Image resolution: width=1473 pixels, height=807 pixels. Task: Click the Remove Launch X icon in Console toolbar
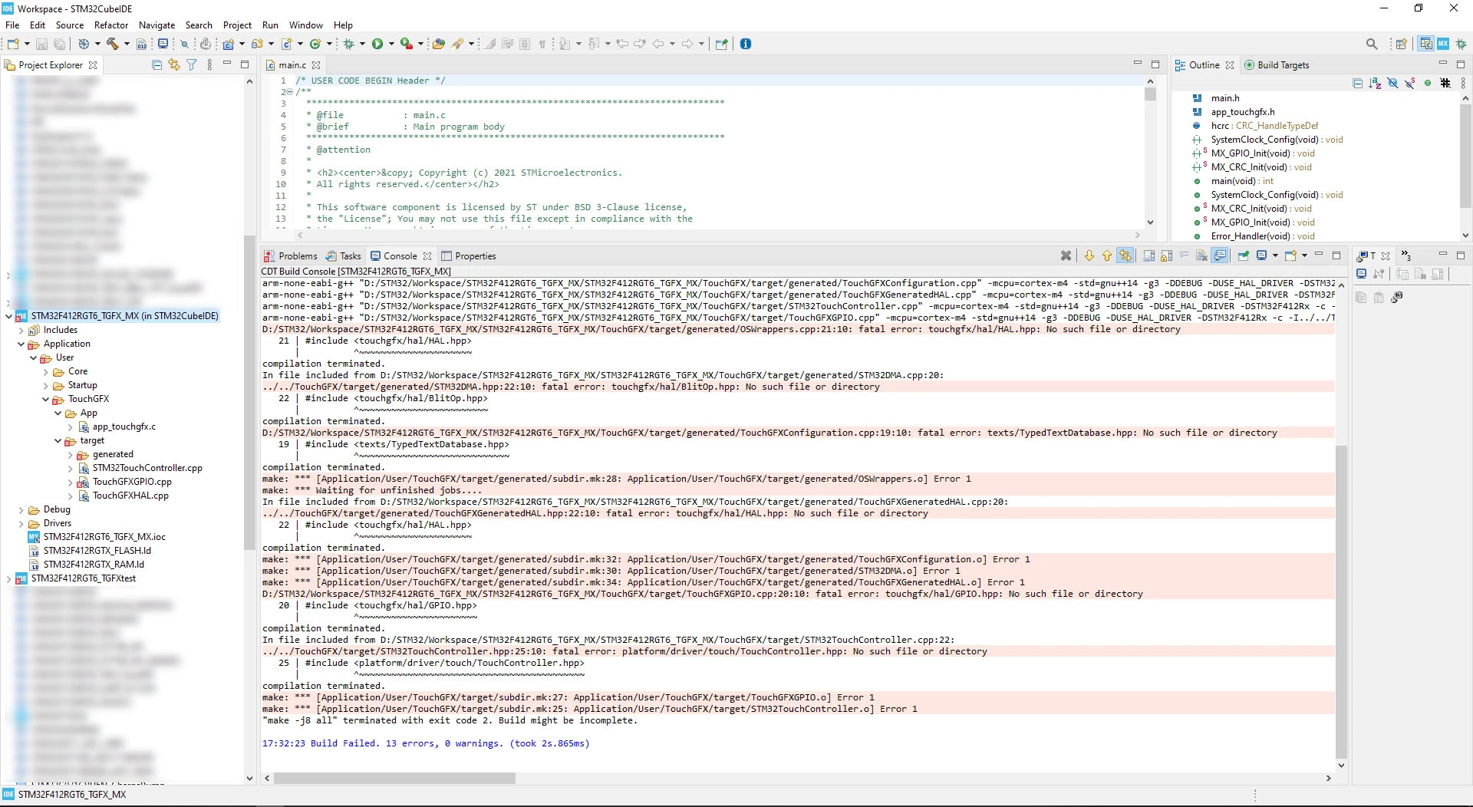coord(1066,255)
